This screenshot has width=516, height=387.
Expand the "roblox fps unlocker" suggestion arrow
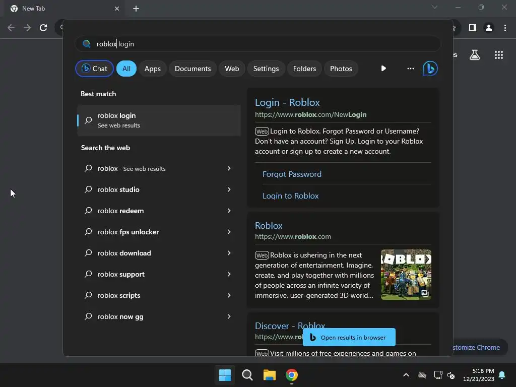point(229,232)
